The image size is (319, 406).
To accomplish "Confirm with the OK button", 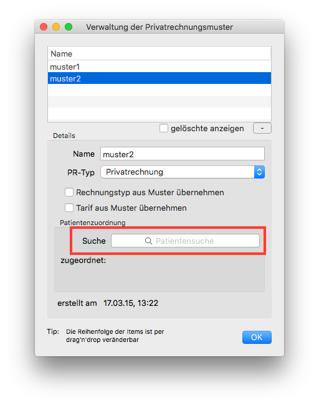I will (x=257, y=337).
